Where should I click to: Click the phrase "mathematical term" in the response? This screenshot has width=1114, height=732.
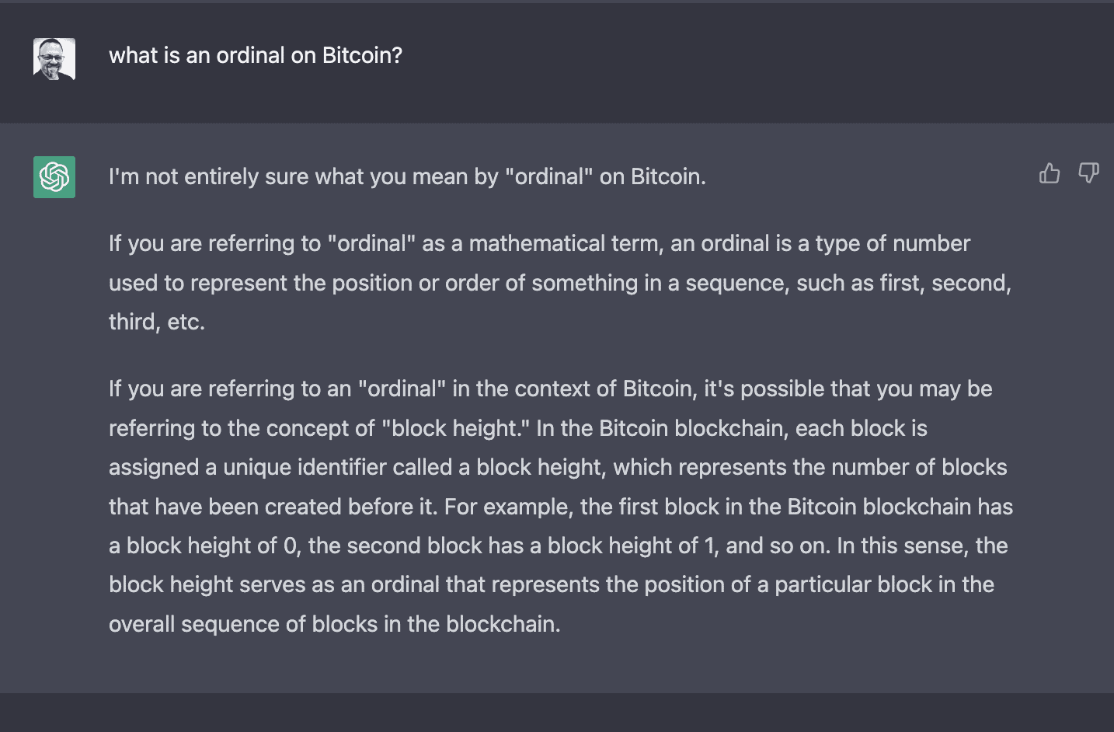click(563, 244)
